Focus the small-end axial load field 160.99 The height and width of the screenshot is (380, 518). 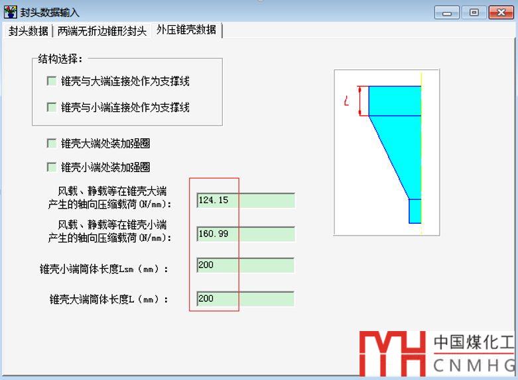[245, 234]
